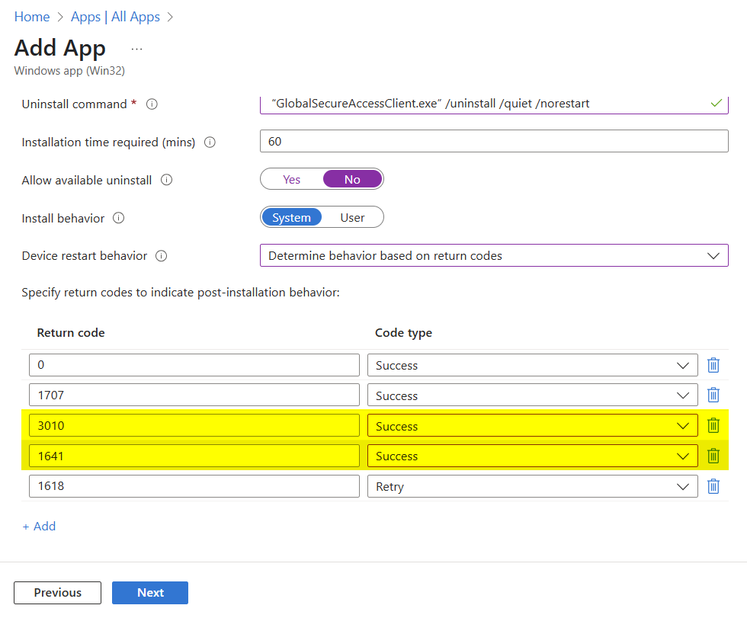Edit the return code field containing 1618
This screenshot has height=618, width=747.
(194, 487)
